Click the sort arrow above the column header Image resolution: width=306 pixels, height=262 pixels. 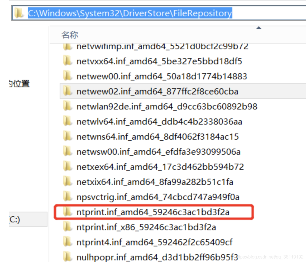259,28
